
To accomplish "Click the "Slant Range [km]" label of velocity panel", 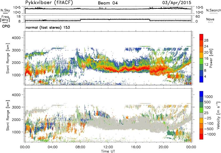I will (x=8, y=115).
